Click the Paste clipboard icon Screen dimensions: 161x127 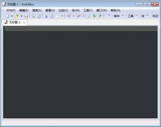pyautogui.click(x=57, y=16)
